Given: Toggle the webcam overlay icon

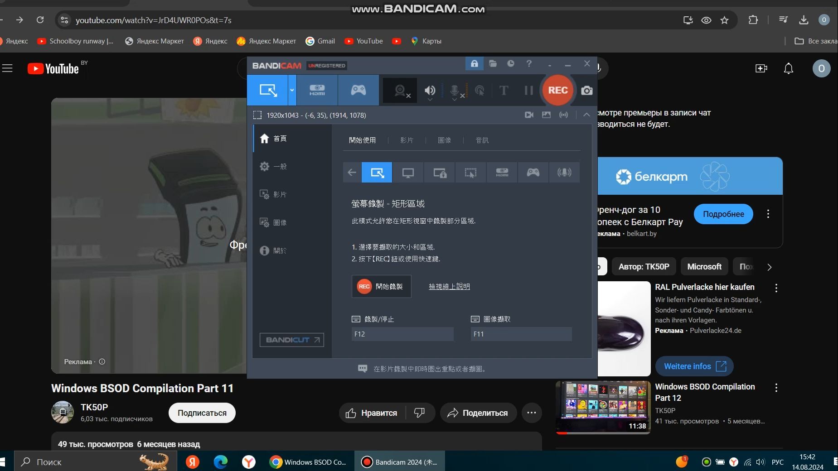Looking at the screenshot, I should pos(400,91).
